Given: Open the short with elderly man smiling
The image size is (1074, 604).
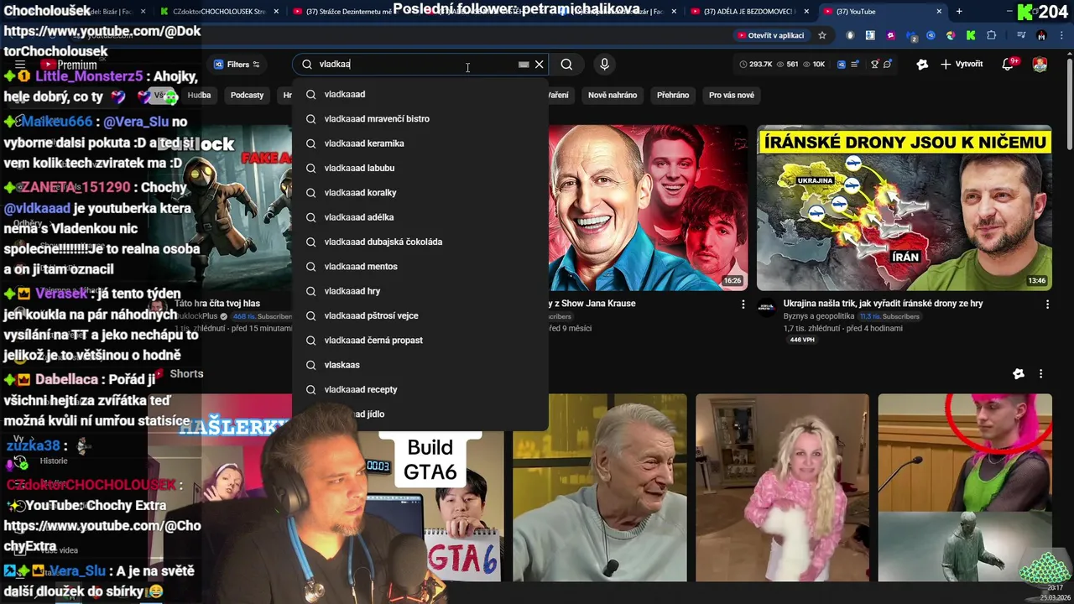Looking at the screenshot, I should pos(600,487).
